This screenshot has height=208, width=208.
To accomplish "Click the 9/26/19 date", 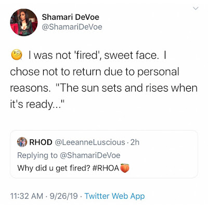I will point(63,196).
